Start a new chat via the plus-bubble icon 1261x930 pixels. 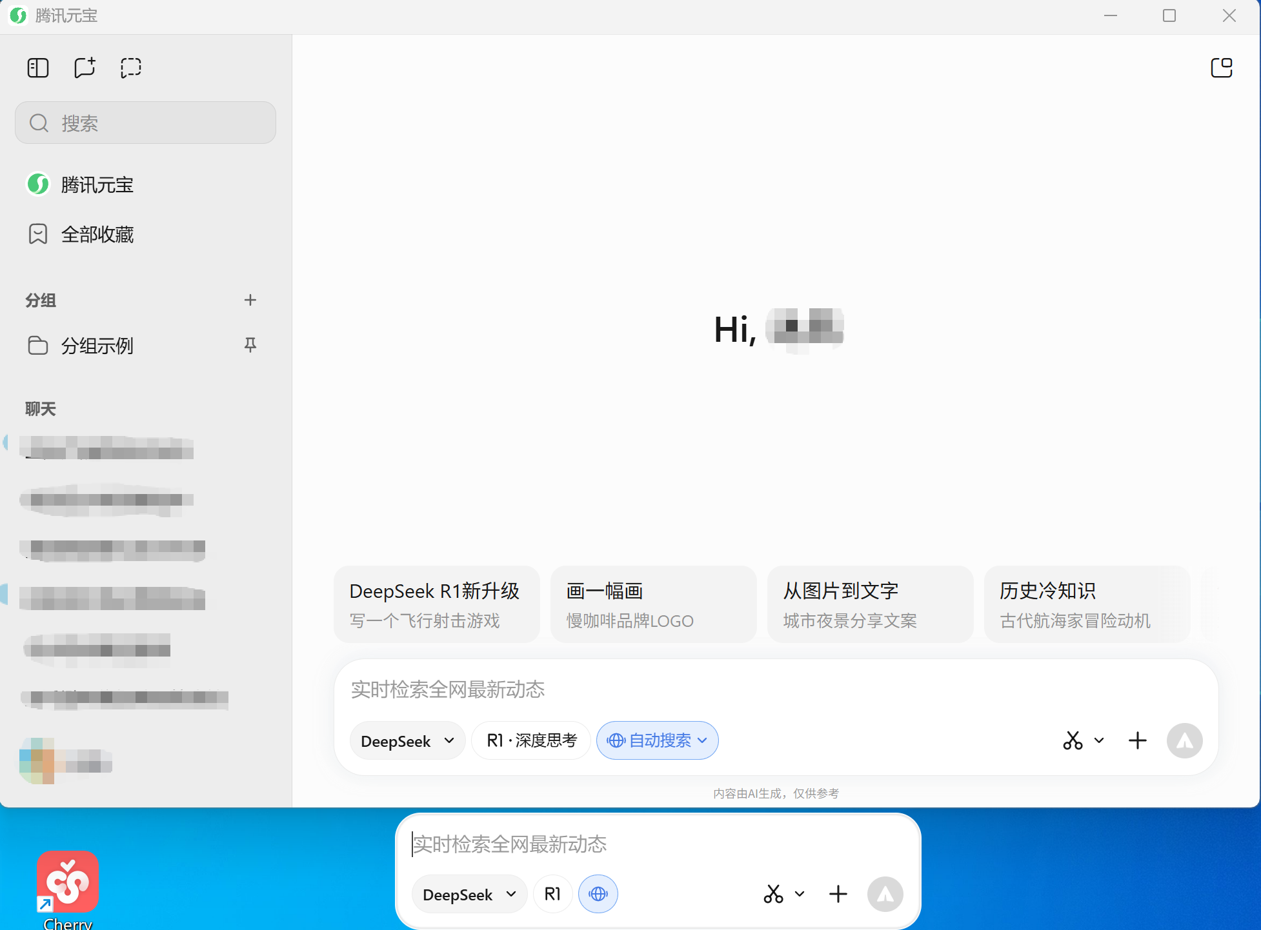point(85,68)
